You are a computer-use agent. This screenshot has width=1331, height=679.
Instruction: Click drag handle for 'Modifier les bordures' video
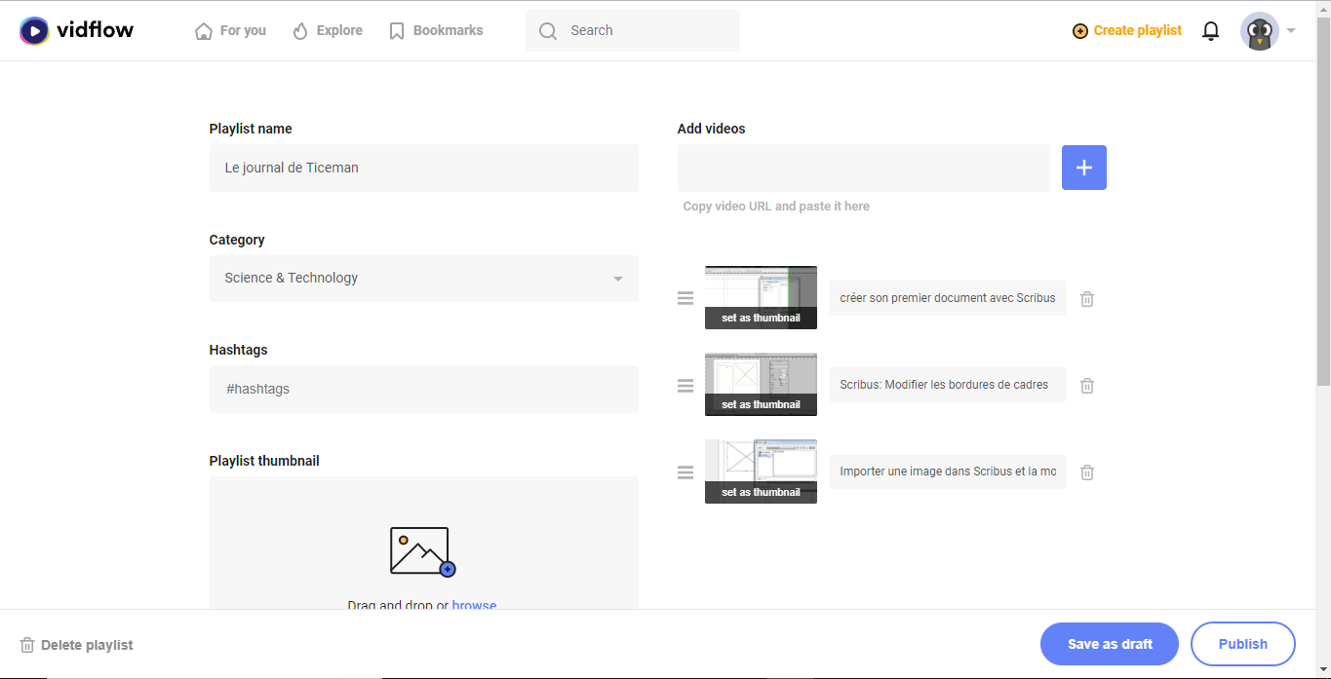click(x=685, y=385)
